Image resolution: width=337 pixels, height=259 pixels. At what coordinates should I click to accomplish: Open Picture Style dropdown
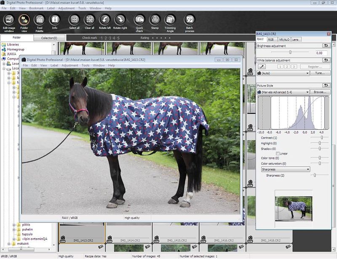pos(283,92)
